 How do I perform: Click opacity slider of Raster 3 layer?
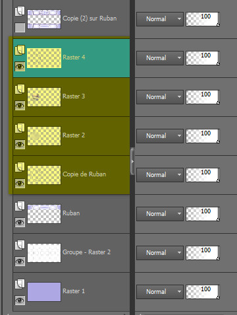click(203, 97)
